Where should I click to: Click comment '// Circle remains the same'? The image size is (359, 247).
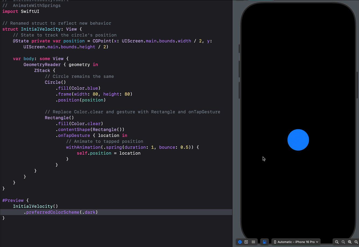pyautogui.click(x=79, y=76)
